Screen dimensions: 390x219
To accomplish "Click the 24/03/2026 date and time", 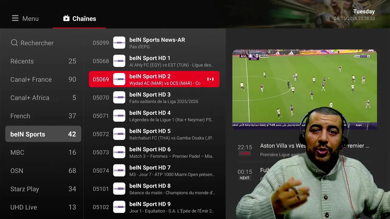I will pos(354,19).
